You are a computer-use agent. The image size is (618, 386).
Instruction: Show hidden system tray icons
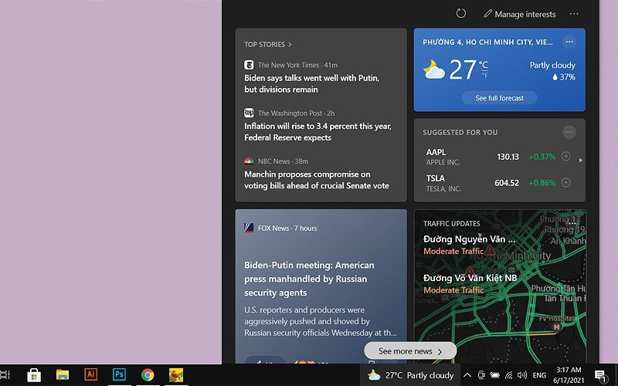click(x=467, y=375)
